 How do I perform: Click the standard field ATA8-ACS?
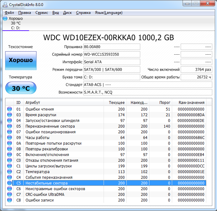click(148, 85)
